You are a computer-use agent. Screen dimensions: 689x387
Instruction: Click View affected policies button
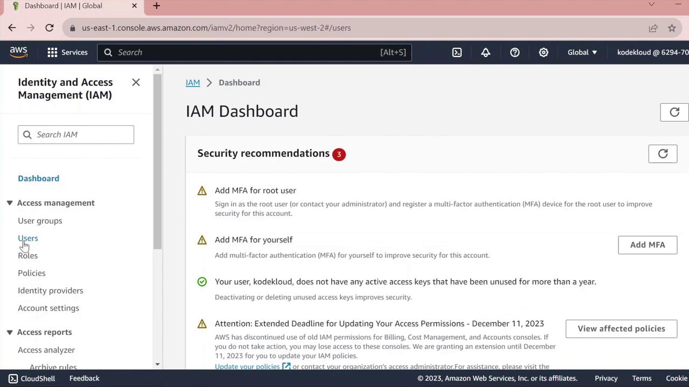(621, 328)
